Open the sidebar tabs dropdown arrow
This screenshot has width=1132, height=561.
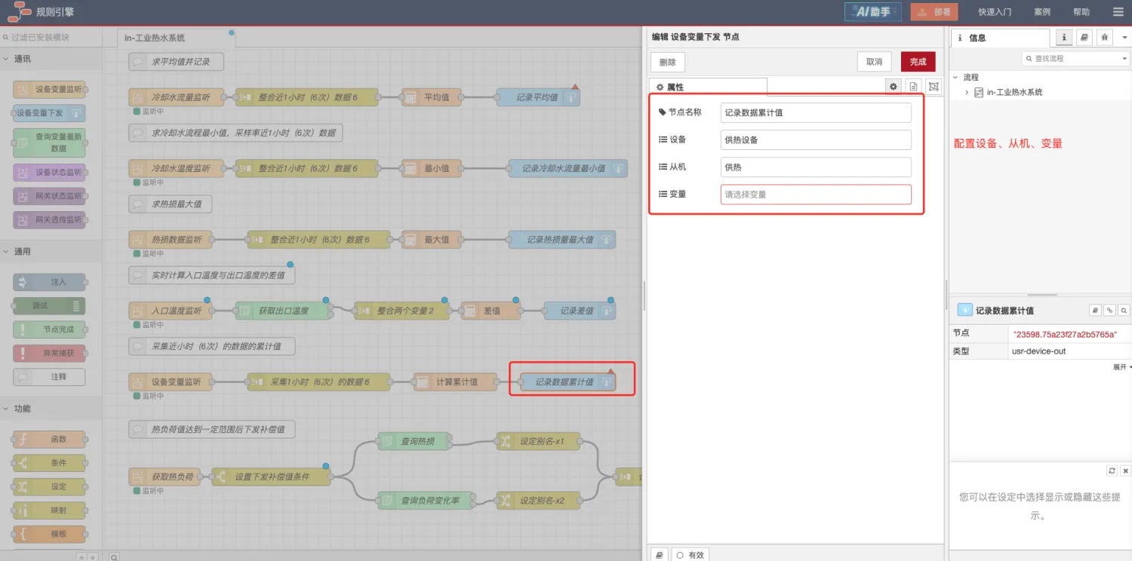(1124, 37)
